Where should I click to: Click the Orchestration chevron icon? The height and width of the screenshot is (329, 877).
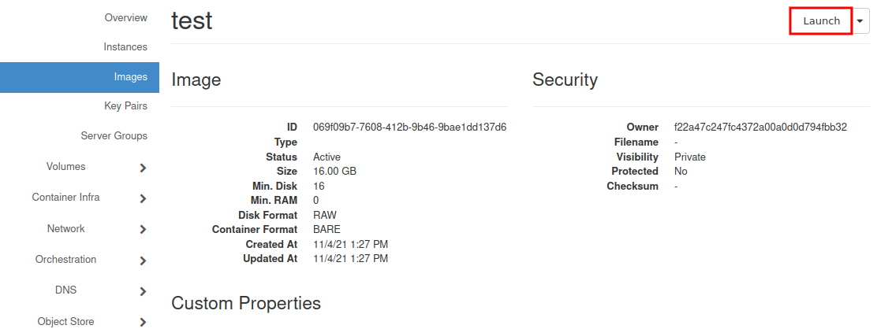click(x=143, y=261)
